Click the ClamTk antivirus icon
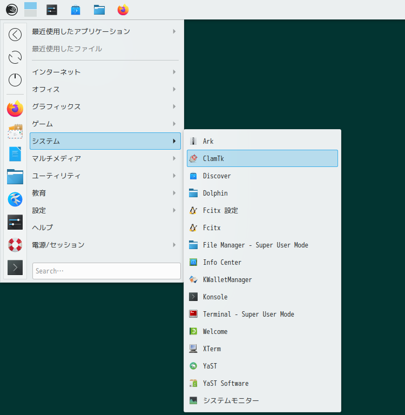This screenshot has height=415, width=405. (x=193, y=158)
